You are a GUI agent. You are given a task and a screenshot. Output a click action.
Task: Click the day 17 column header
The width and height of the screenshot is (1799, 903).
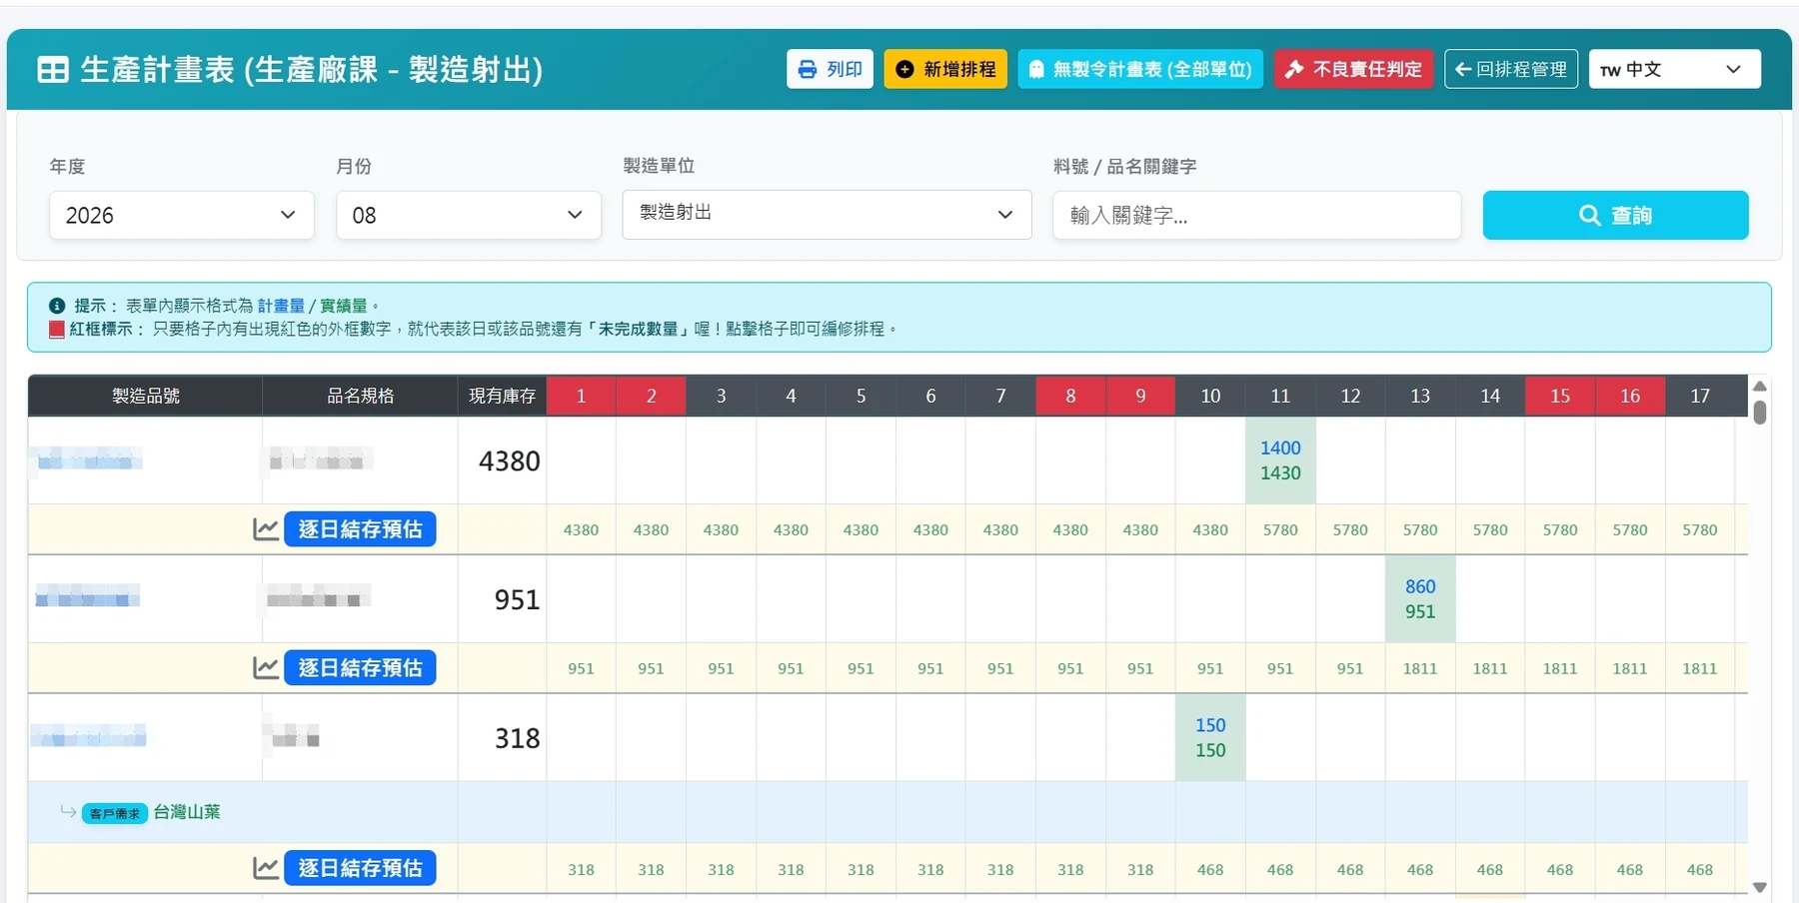(x=1700, y=396)
